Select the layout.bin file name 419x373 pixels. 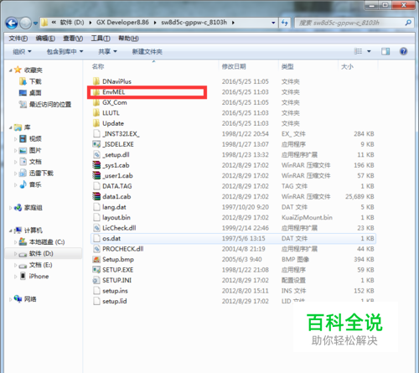[116, 217]
